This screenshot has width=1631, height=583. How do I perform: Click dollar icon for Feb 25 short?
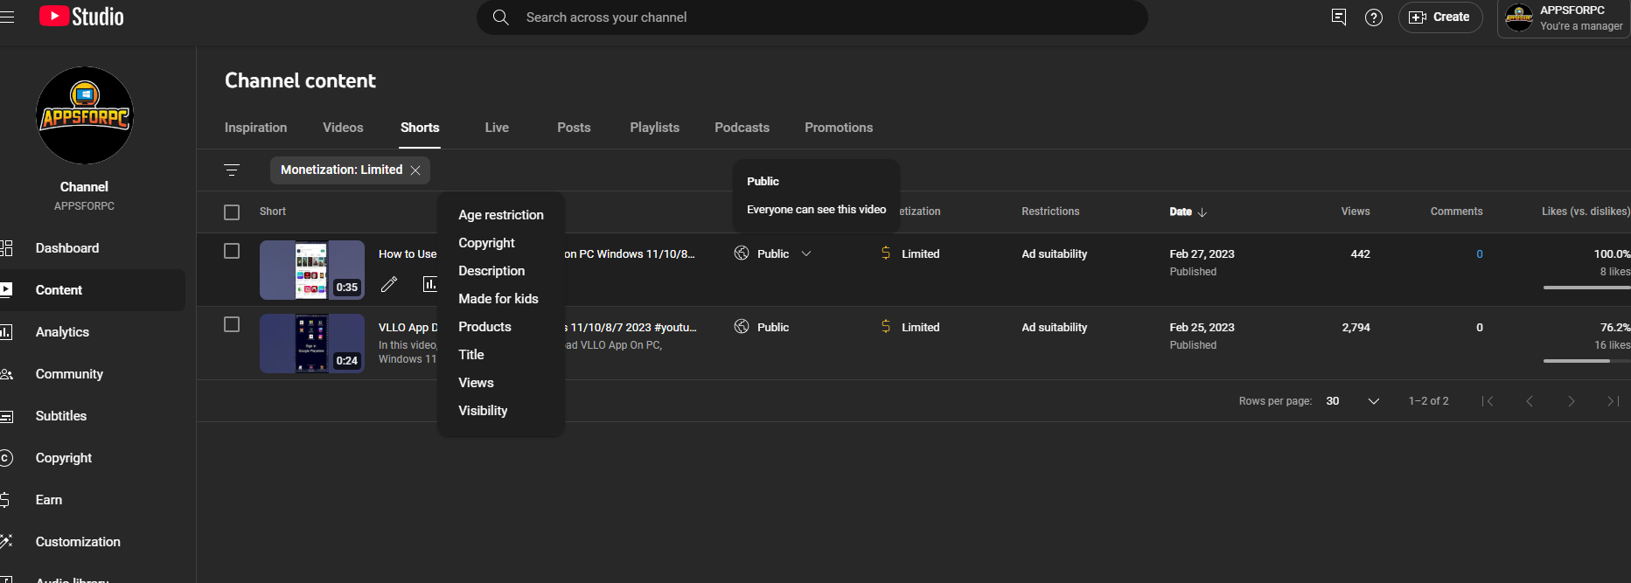click(x=886, y=327)
